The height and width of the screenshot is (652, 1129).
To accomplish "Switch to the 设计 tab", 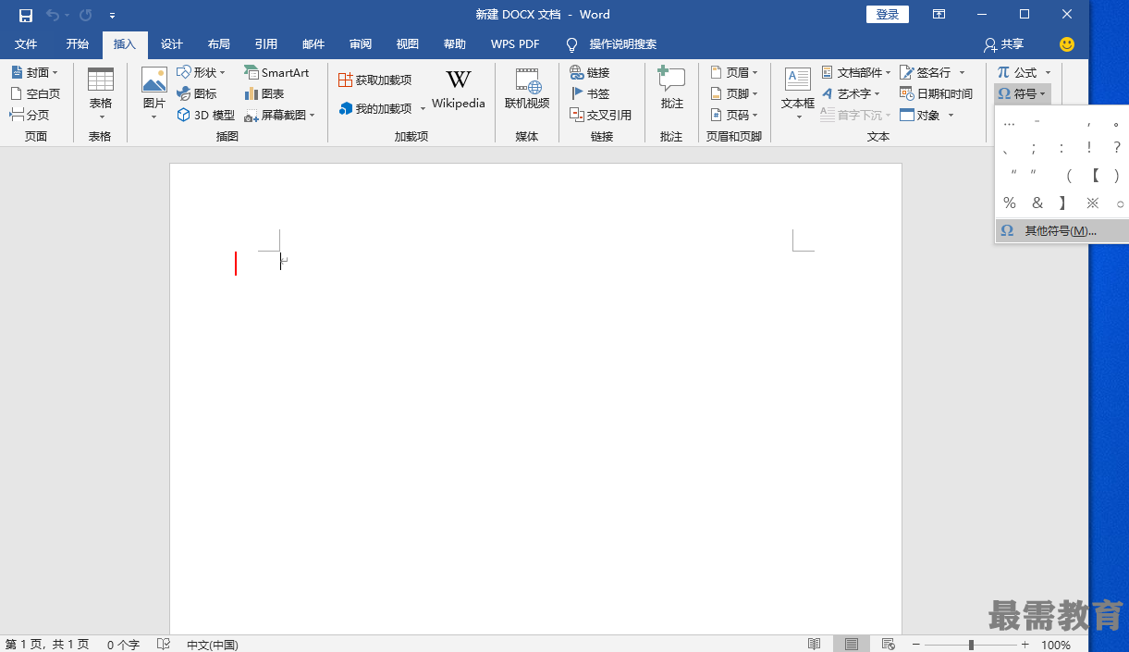I will 172,44.
